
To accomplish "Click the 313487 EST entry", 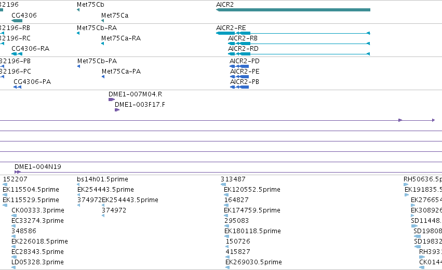I will (233, 179).
